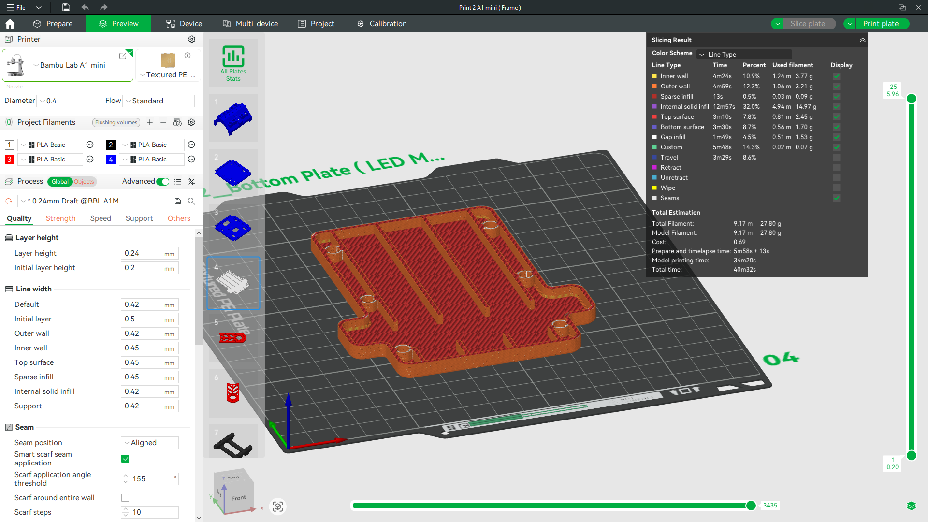The image size is (928, 522).
Task: Open the Slice plate dropdown arrow
Action: [x=777, y=24]
